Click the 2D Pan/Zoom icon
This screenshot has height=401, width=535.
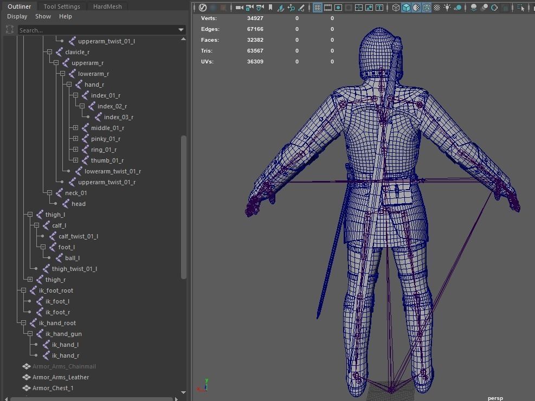(291, 8)
